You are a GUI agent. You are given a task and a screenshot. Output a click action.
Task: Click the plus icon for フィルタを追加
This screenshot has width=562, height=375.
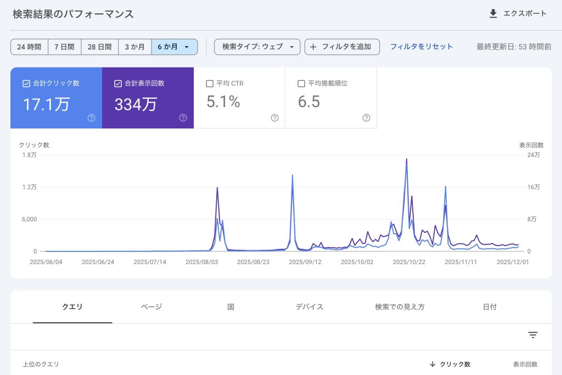[x=313, y=47]
